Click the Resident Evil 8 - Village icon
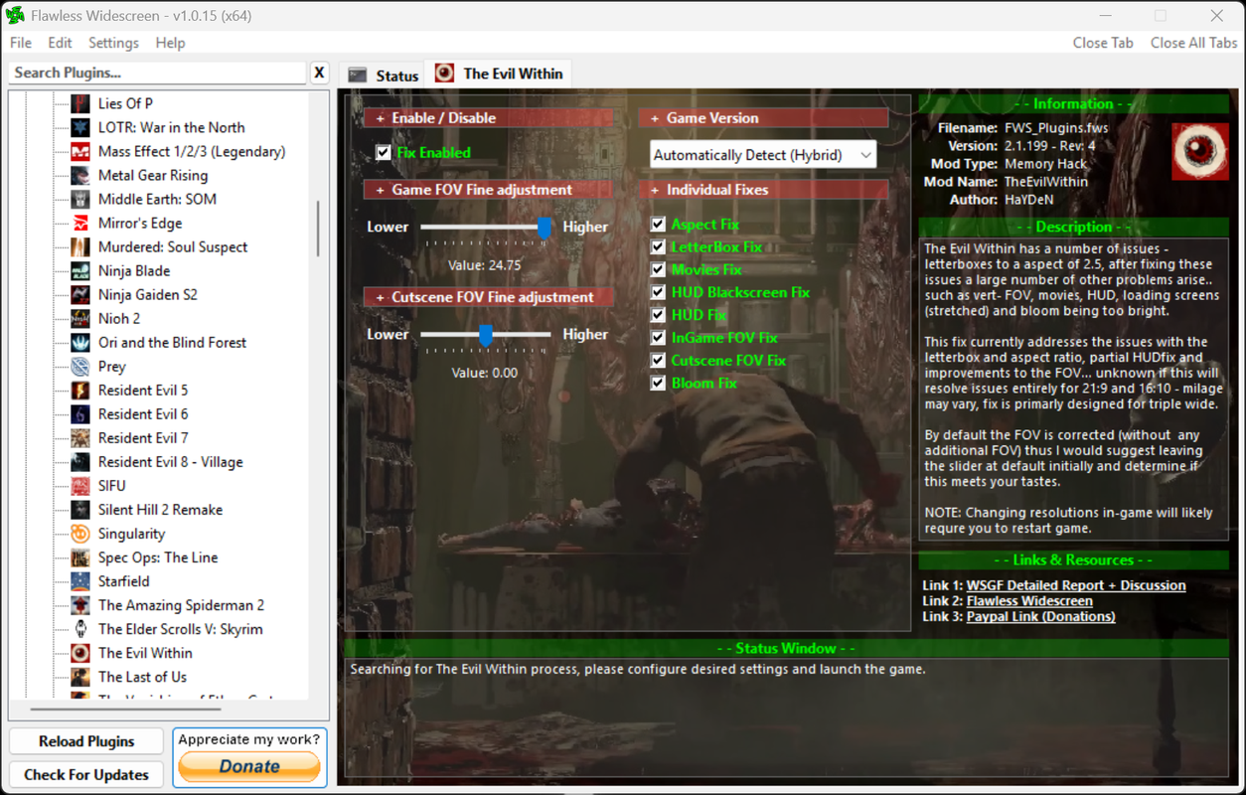This screenshot has height=795, width=1246. (x=80, y=461)
